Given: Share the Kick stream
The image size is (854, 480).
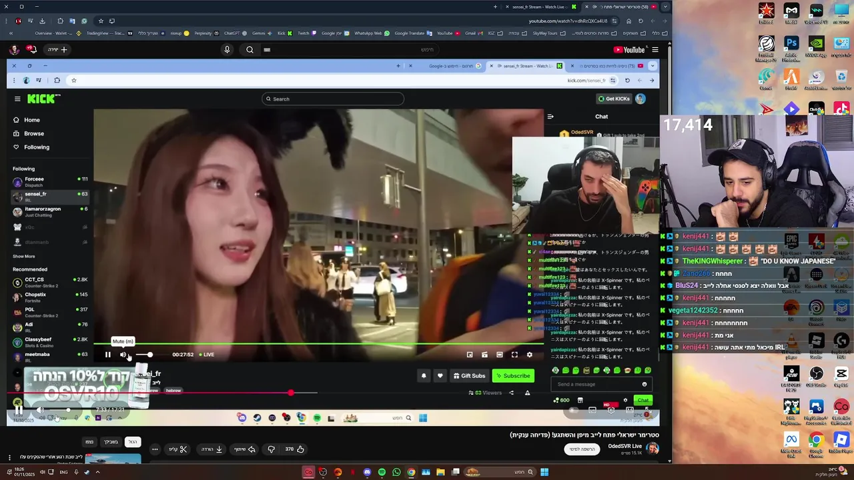Looking at the screenshot, I should (x=512, y=393).
